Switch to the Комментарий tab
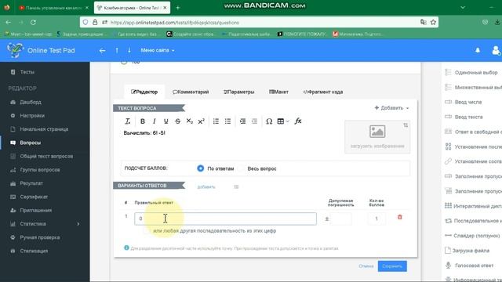Screen dimensions: 502x282 [x=191, y=92]
